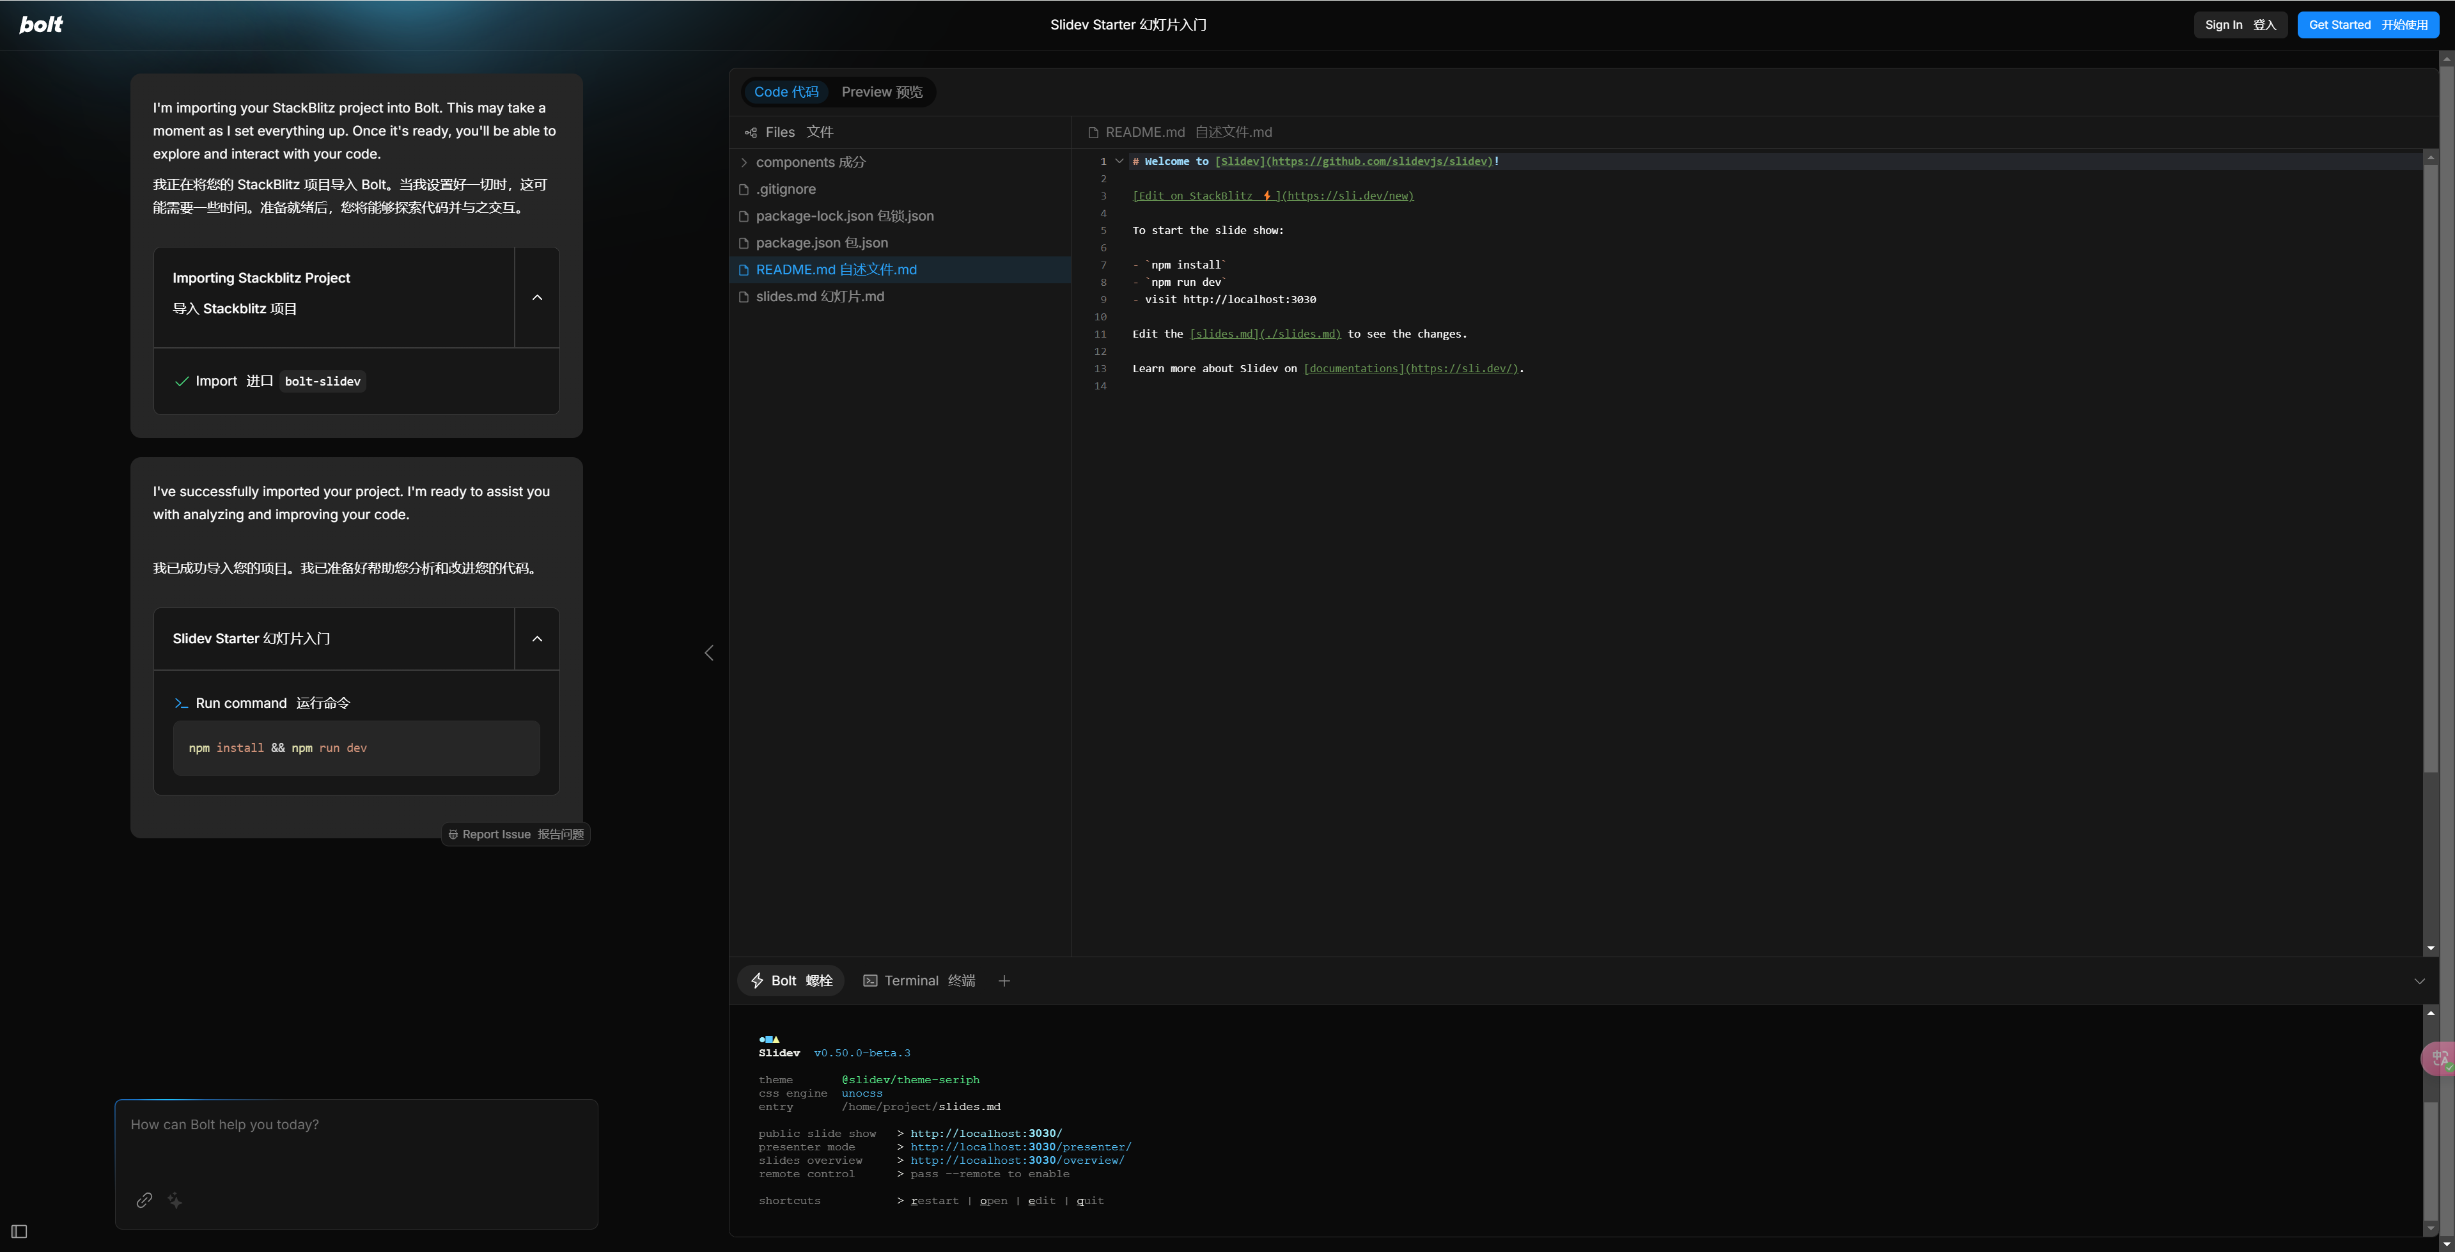Click the Files tree icon
The image size is (2455, 1252).
point(751,132)
